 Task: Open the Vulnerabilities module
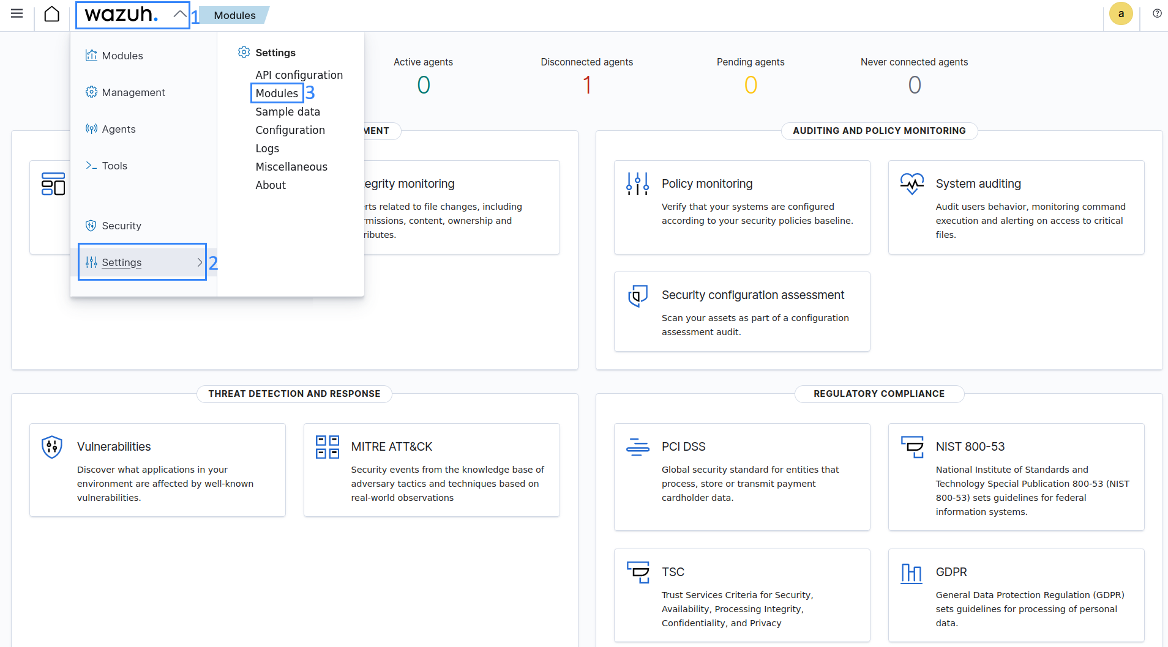point(157,470)
